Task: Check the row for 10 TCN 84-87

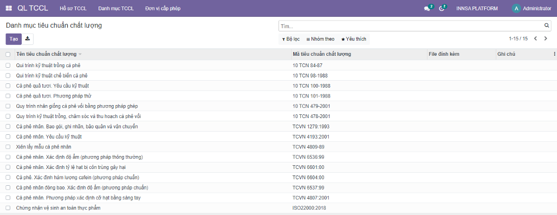Action: pyautogui.click(x=8, y=66)
